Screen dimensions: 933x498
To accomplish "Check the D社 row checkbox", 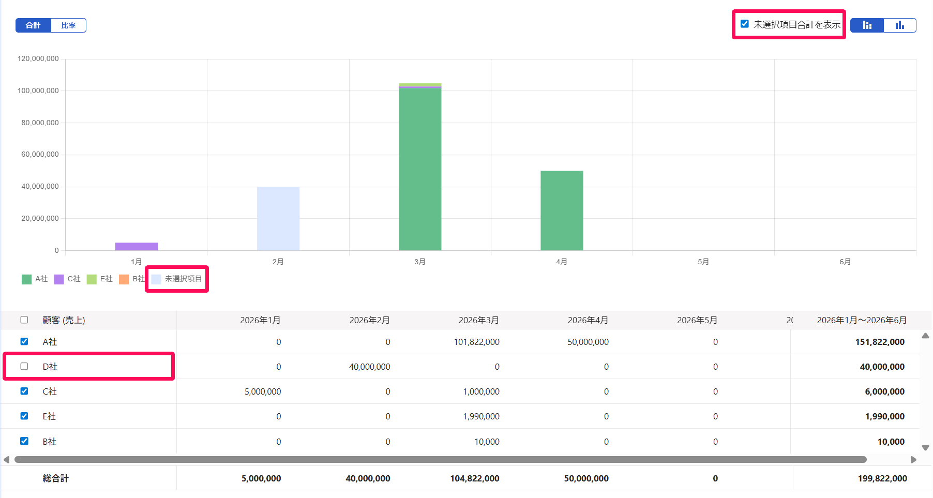I will pos(24,366).
